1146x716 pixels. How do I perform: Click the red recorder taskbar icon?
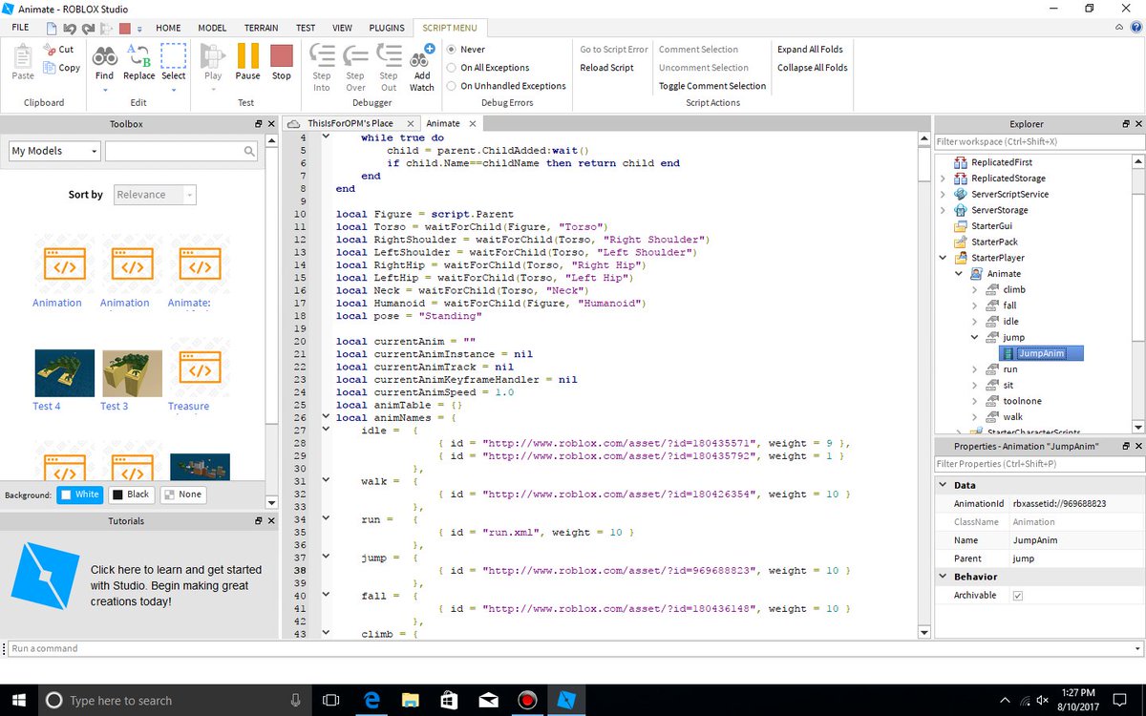pyautogui.click(x=526, y=700)
